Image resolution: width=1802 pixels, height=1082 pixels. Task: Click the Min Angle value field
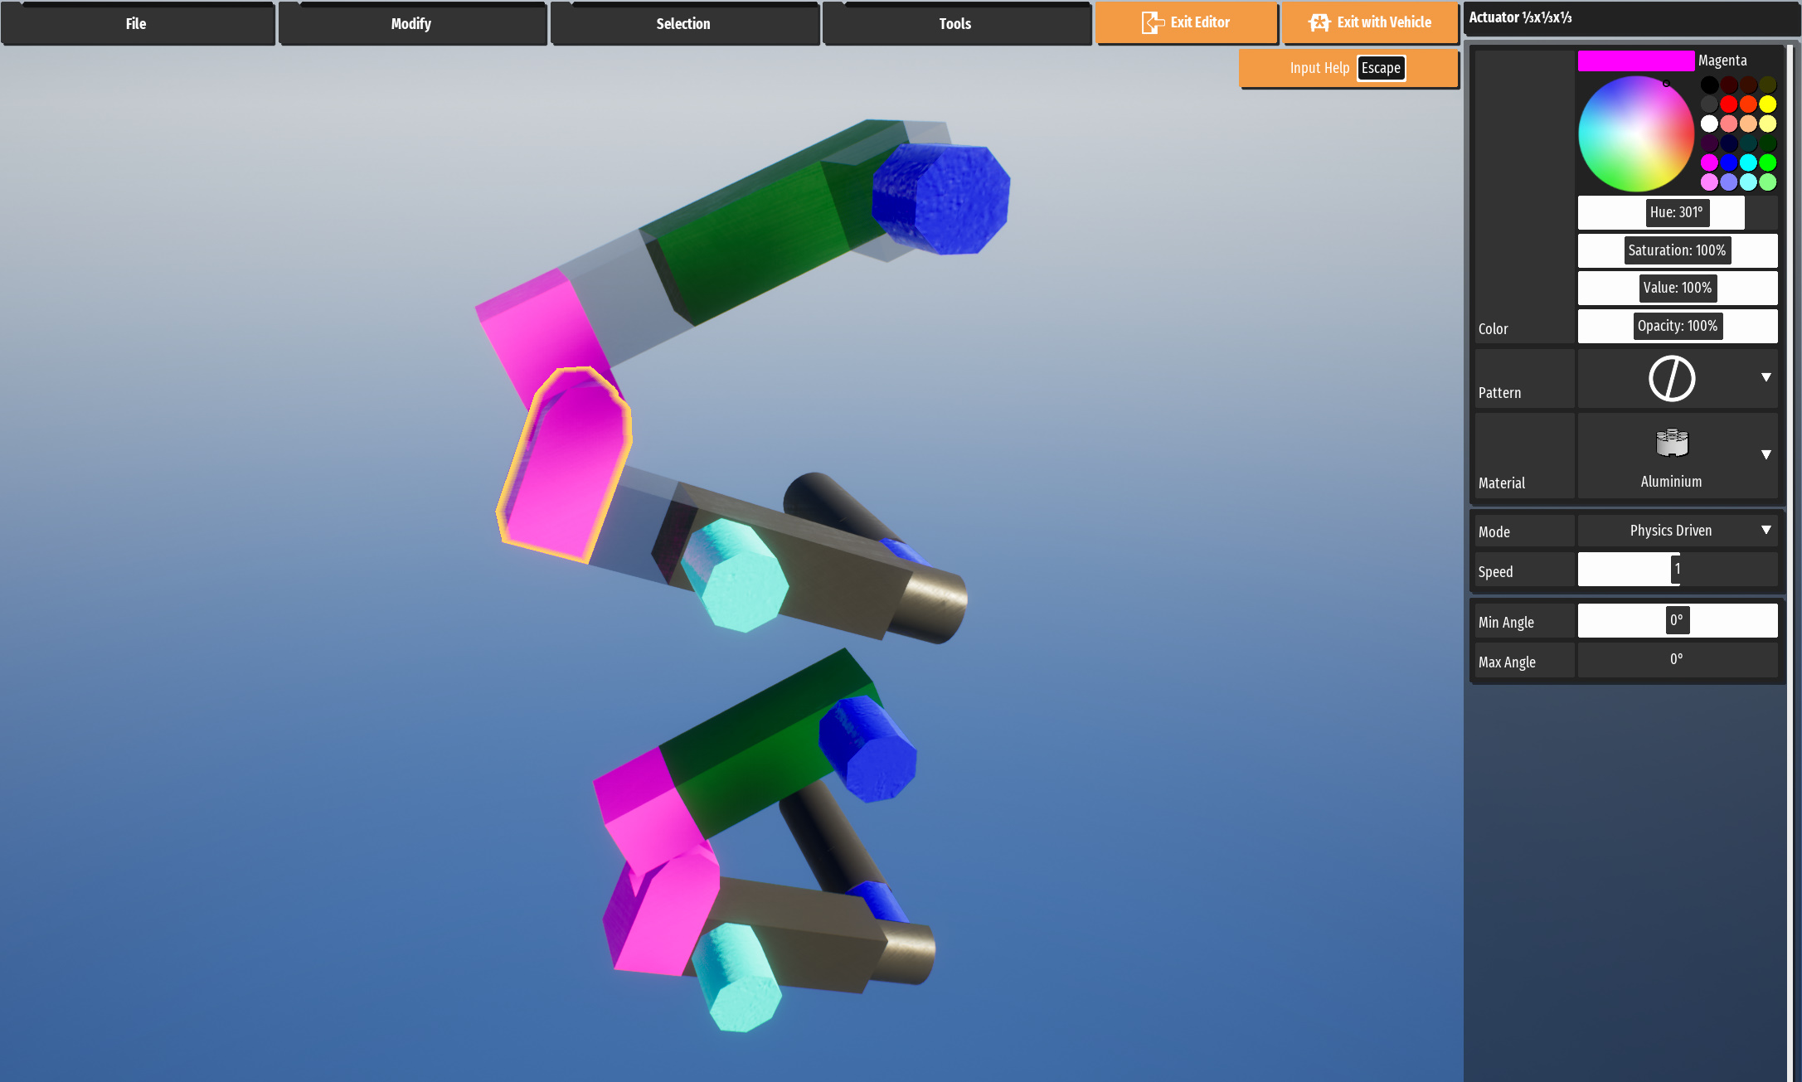[x=1677, y=620]
